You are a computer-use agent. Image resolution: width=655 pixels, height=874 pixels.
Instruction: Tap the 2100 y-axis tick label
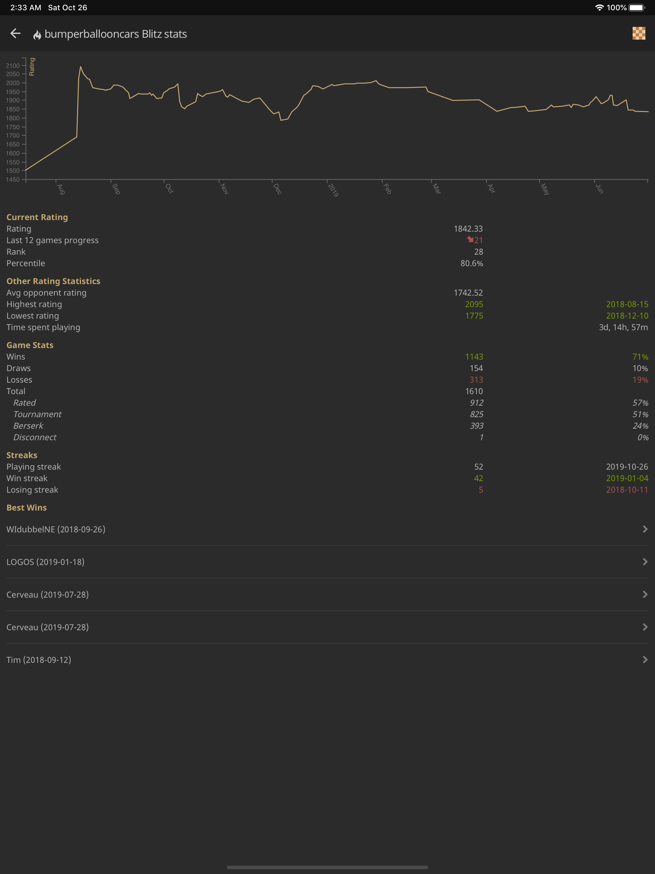(x=13, y=66)
